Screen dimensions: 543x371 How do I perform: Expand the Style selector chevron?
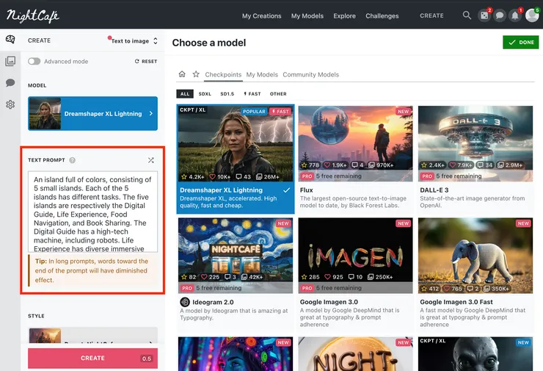(150, 342)
